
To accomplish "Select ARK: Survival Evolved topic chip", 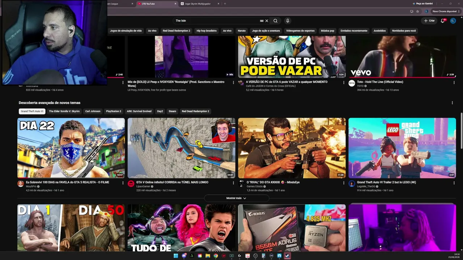I will coord(139,111).
